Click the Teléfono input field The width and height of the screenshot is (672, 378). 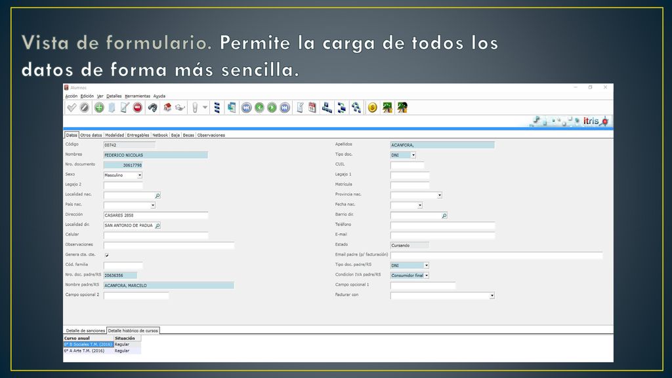pos(442,226)
